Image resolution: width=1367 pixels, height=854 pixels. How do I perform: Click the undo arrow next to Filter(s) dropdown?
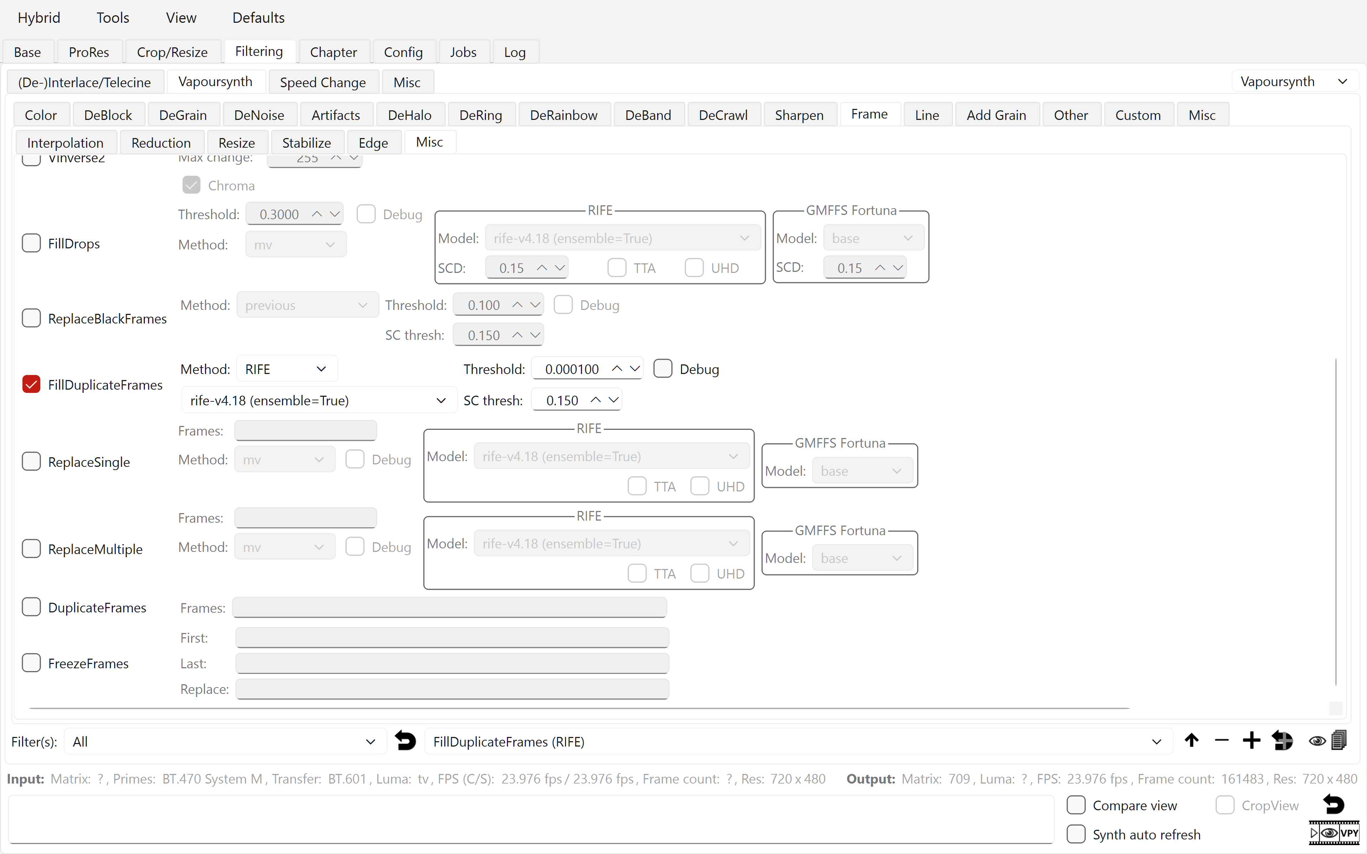pos(405,740)
